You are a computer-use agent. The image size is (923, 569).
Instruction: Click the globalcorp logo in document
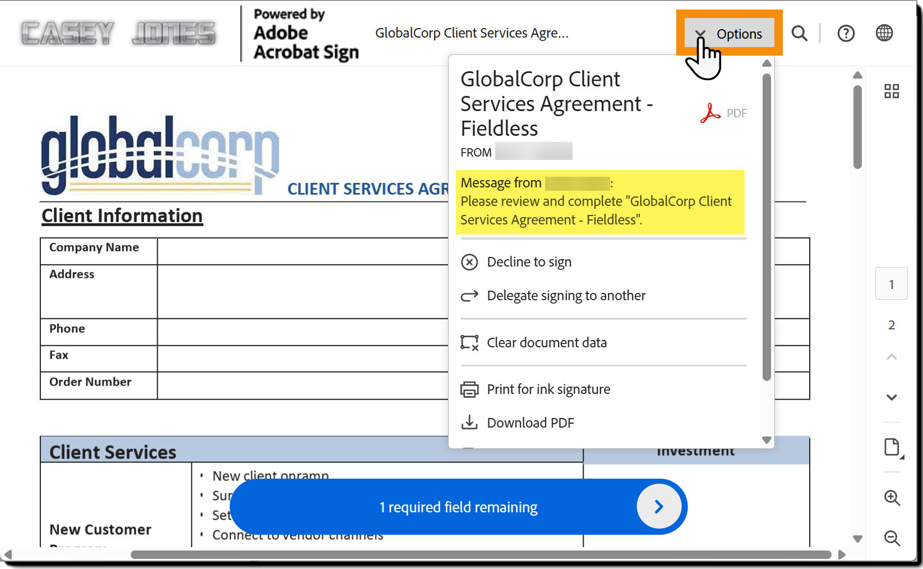pos(160,155)
